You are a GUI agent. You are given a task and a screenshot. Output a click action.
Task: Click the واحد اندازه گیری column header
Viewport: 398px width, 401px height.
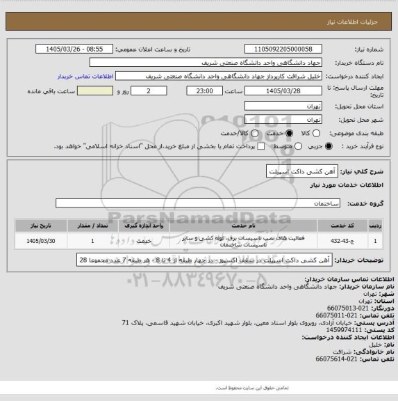144,226
